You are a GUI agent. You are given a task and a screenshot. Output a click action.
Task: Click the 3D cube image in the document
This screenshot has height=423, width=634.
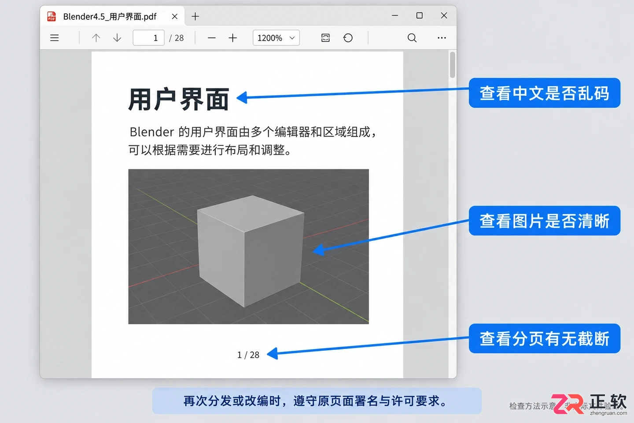coord(248,246)
